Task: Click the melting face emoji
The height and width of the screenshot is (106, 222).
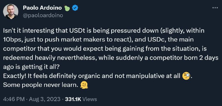Action: point(84,85)
